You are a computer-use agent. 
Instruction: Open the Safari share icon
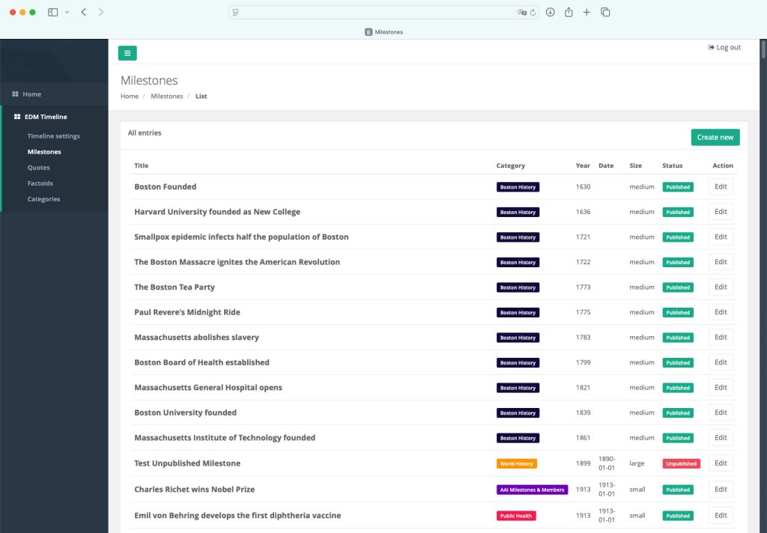[x=569, y=12]
